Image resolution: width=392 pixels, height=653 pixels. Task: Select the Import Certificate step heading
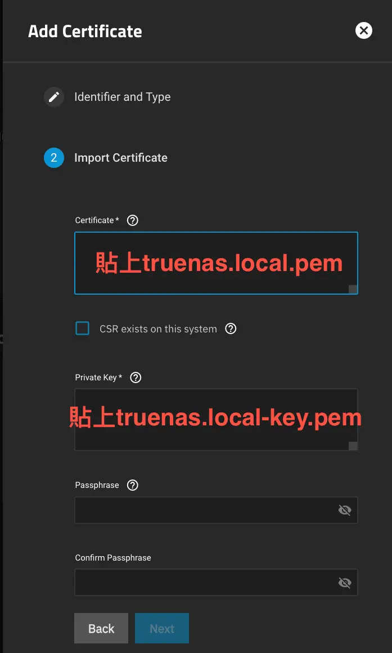coord(120,158)
